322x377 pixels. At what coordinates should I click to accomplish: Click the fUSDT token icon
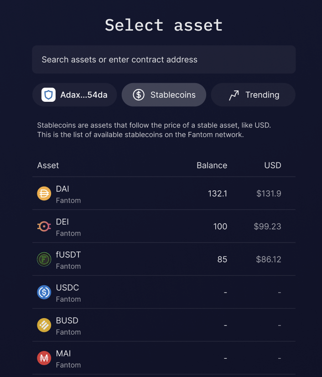coord(44,259)
